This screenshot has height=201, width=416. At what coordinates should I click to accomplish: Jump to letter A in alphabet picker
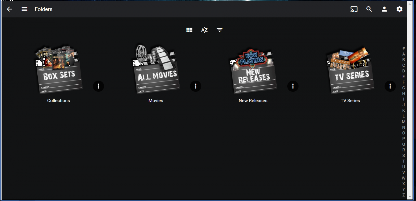tap(404, 54)
